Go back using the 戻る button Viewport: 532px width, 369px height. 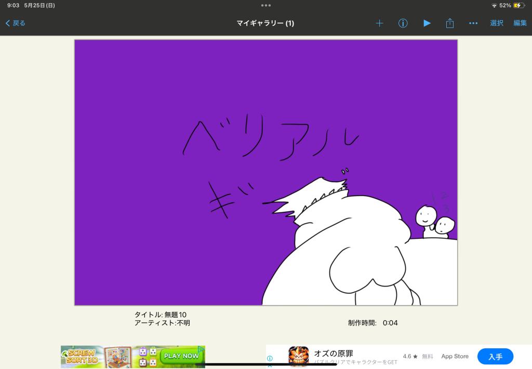[16, 23]
